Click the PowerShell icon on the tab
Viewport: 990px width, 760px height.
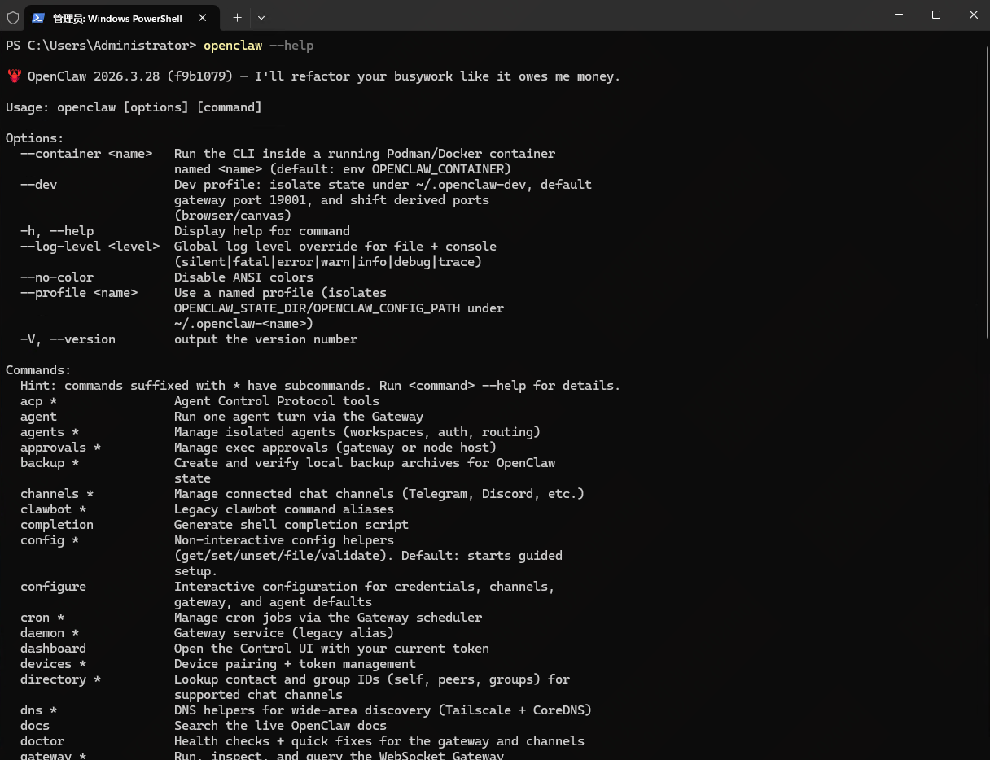(38, 17)
